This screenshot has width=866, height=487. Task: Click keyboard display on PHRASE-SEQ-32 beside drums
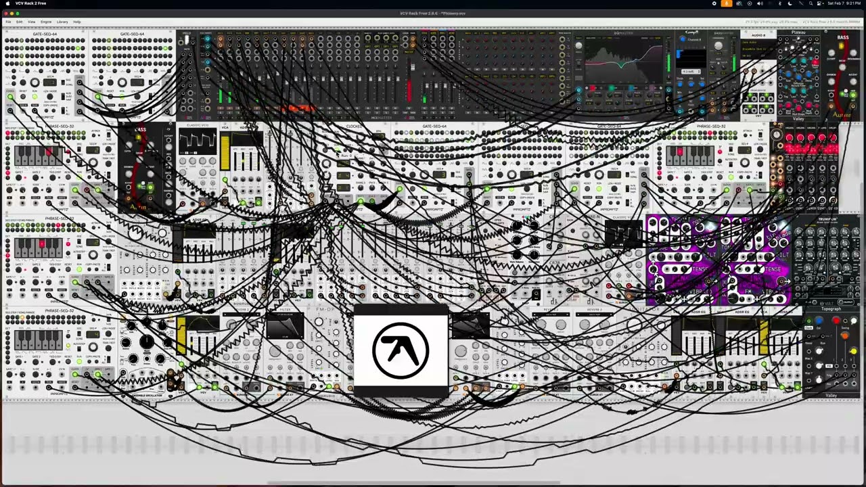[x=690, y=156]
